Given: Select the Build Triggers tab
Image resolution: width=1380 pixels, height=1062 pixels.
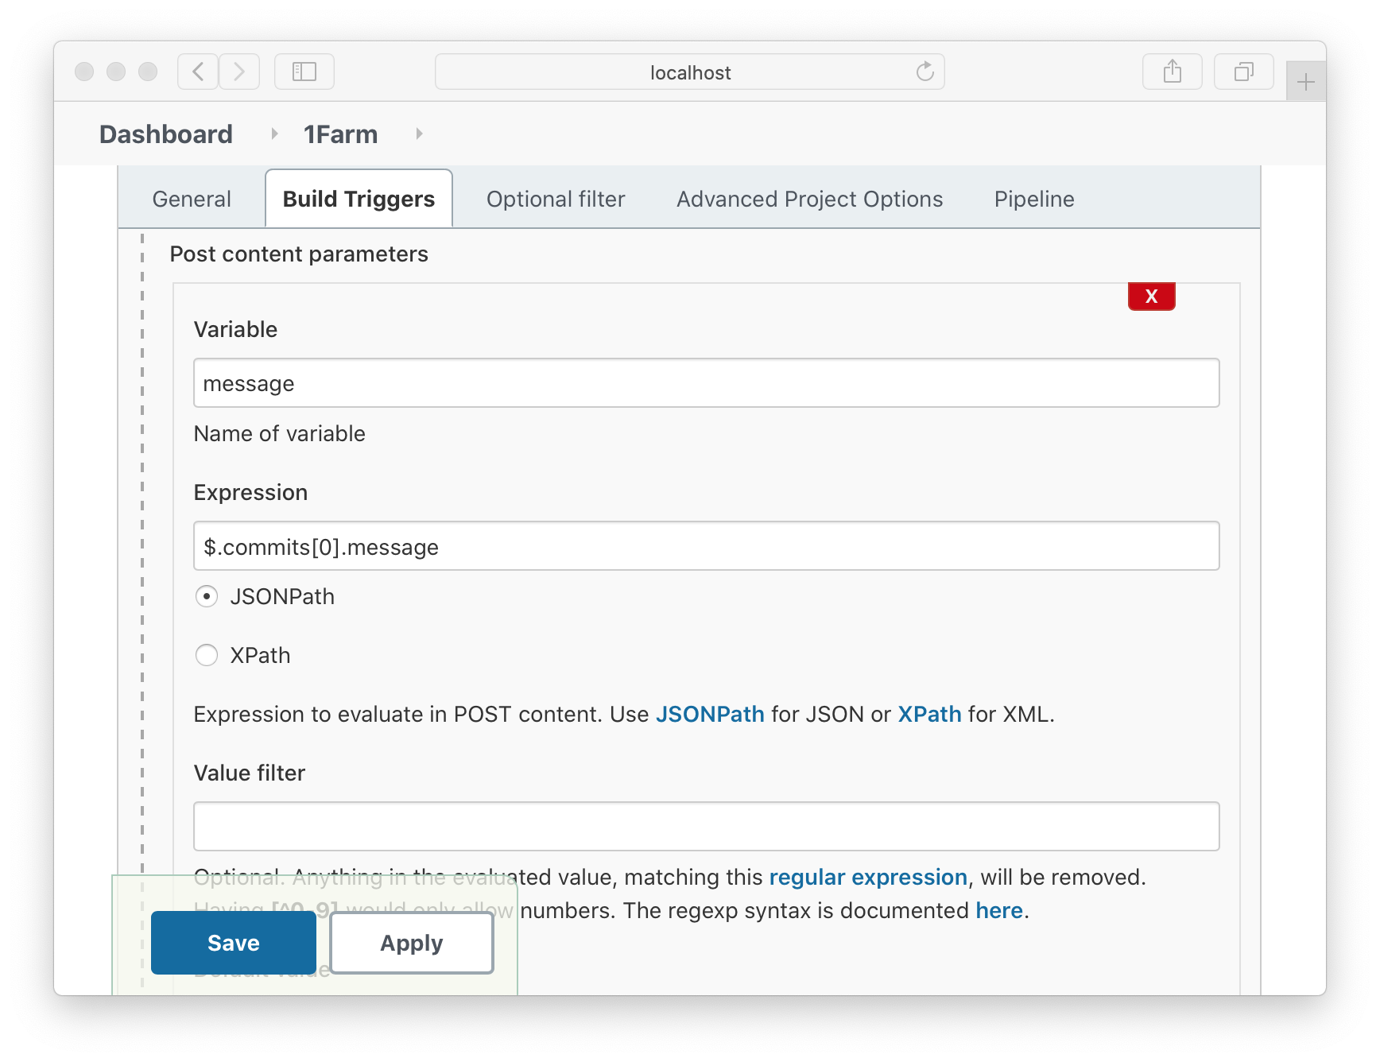Looking at the screenshot, I should point(359,199).
